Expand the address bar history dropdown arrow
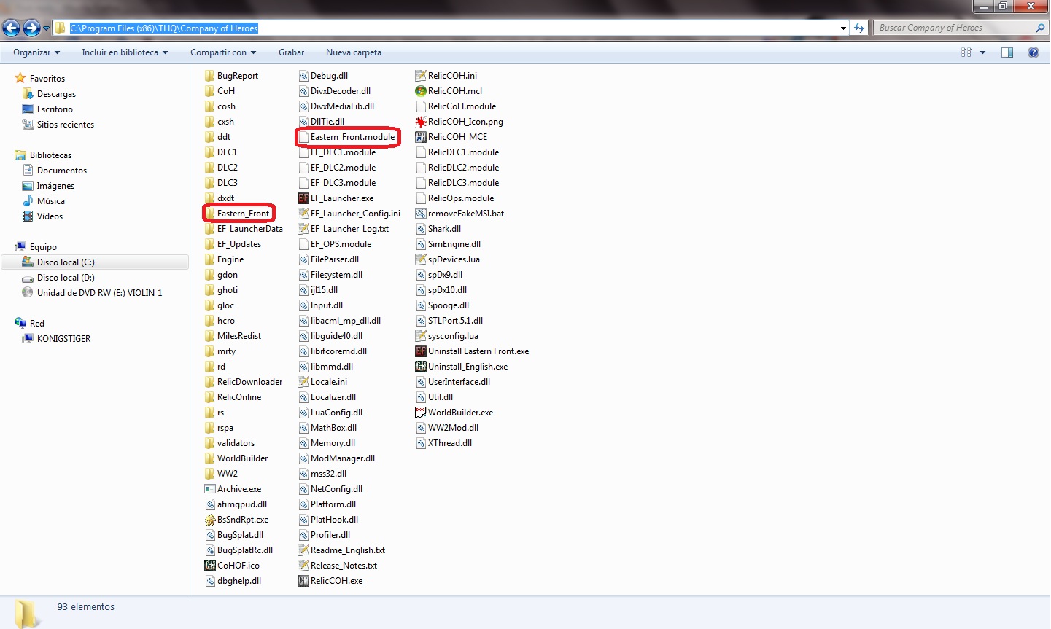This screenshot has height=629, width=1051. 843,28
